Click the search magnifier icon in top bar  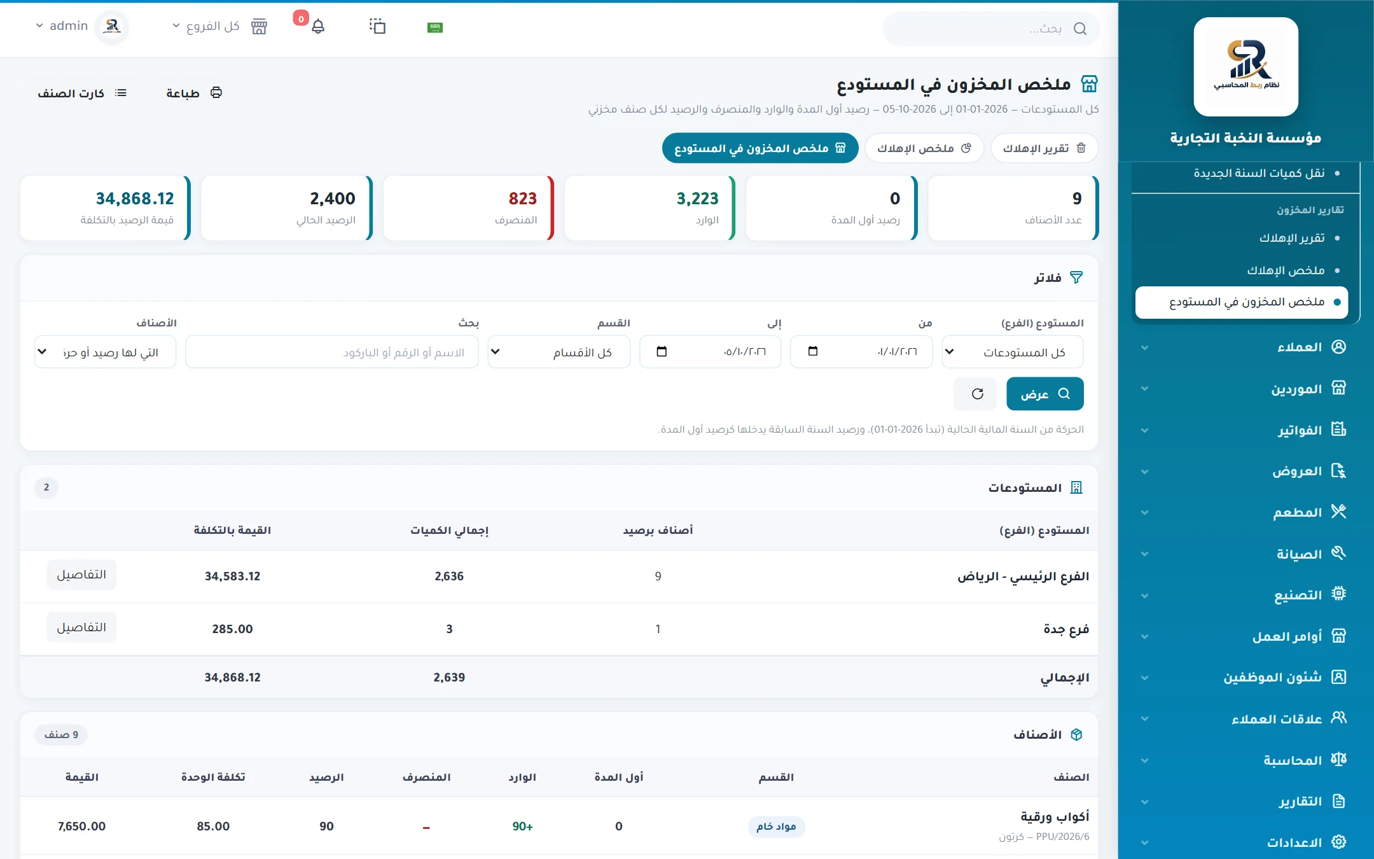(x=1079, y=29)
